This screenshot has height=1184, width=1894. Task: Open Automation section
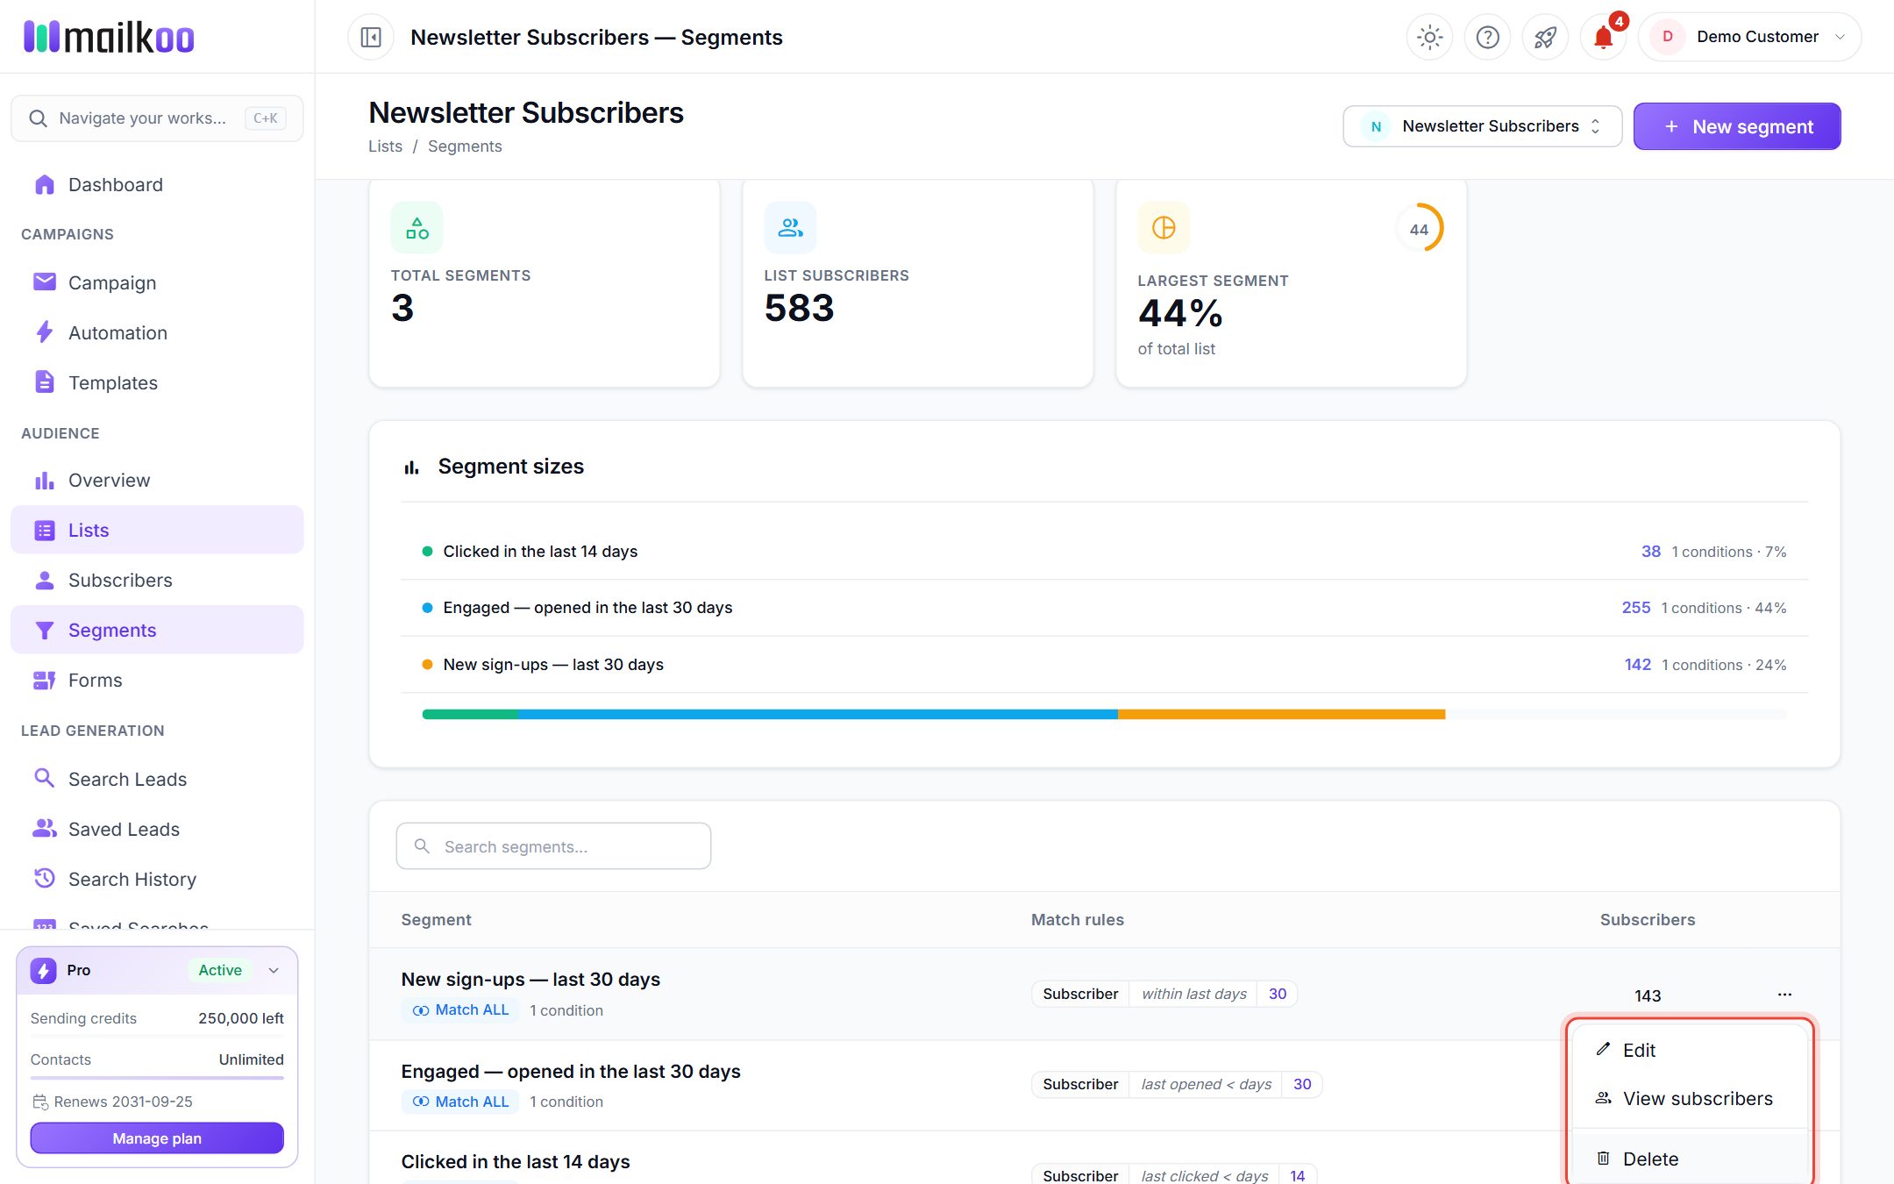[x=157, y=332]
